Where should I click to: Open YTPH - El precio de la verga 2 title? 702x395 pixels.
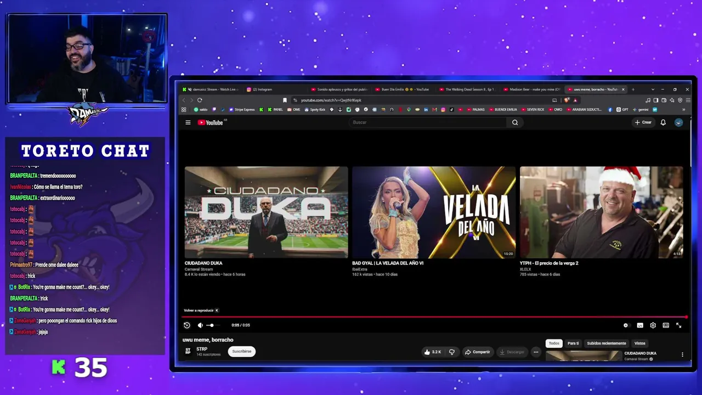(x=549, y=263)
